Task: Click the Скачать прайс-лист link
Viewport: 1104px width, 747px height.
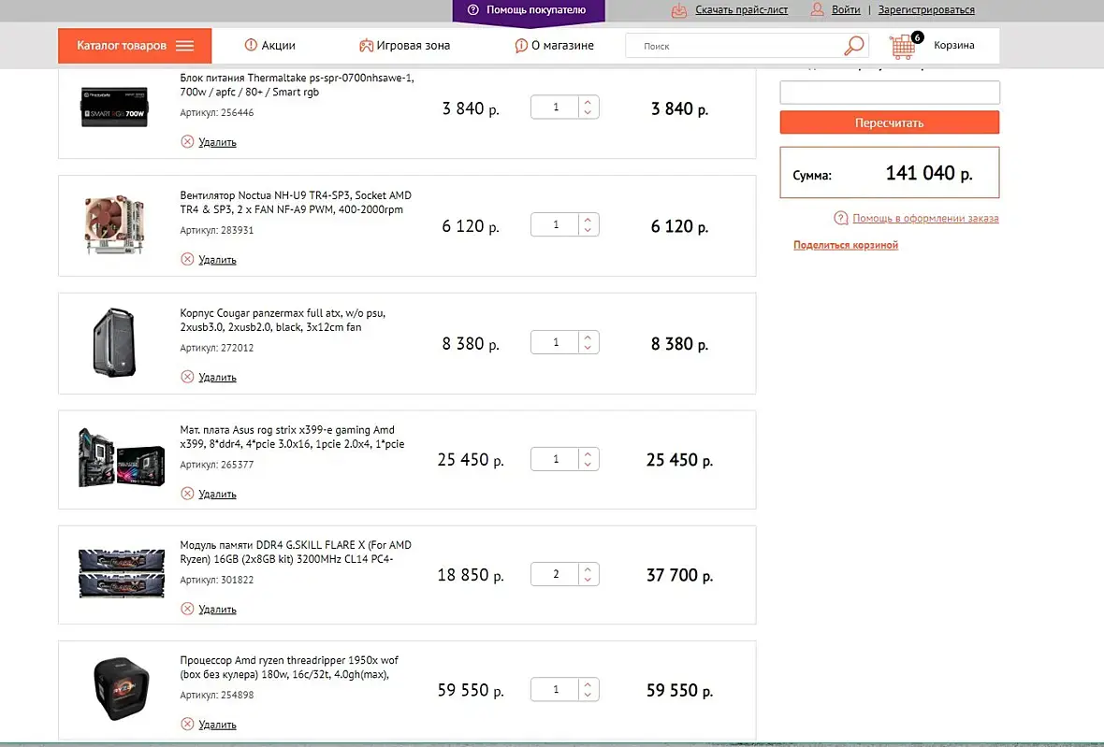Action: 741,10
